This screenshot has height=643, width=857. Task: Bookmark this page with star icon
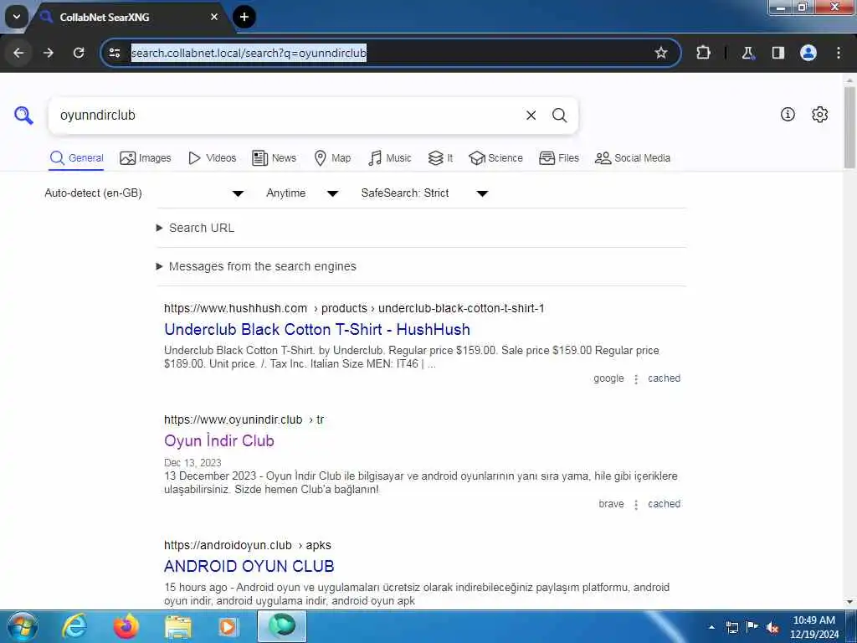pyautogui.click(x=661, y=53)
